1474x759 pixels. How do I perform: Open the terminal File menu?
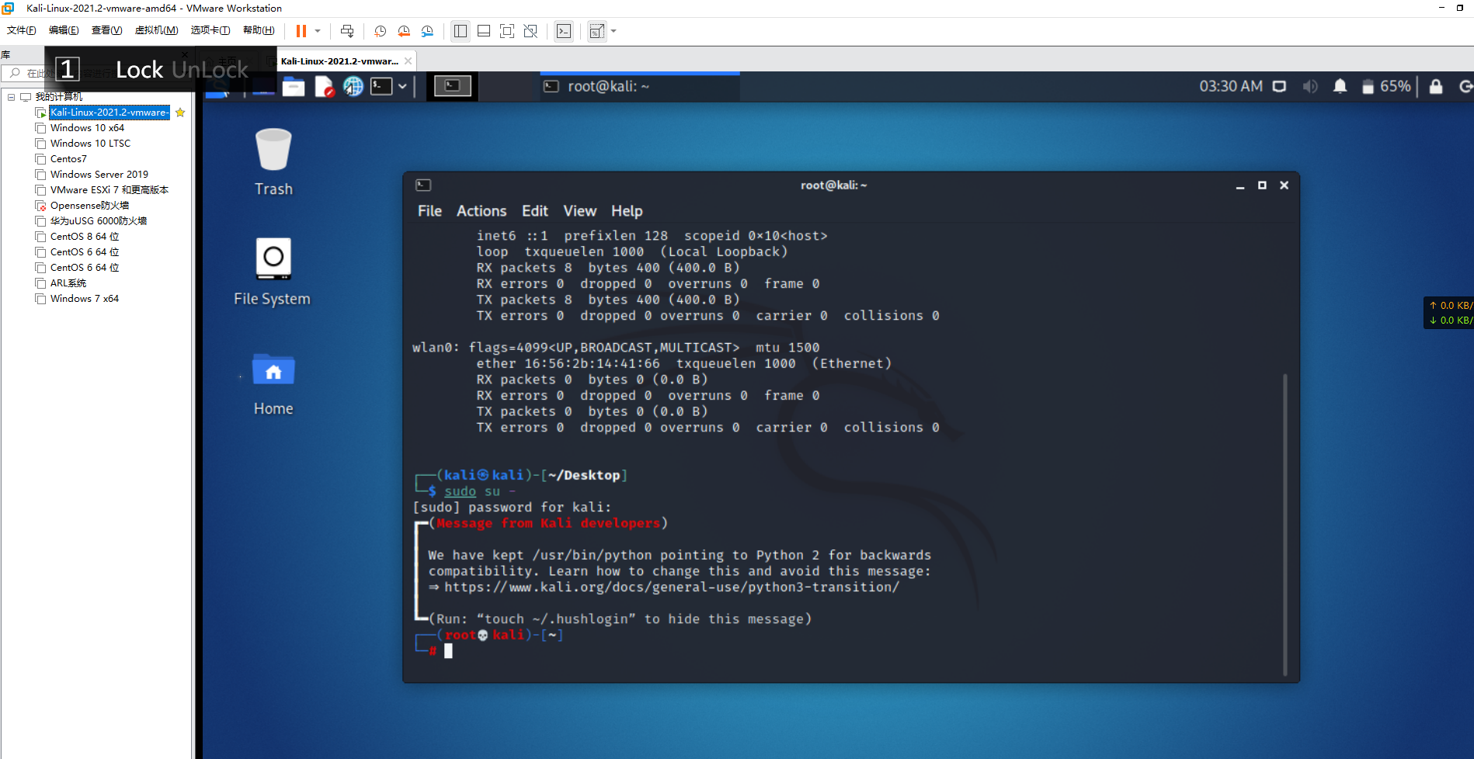coord(429,211)
